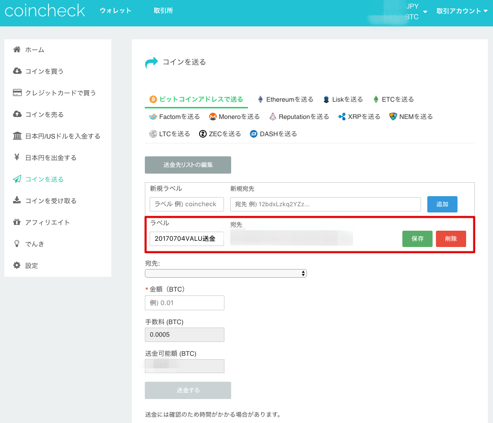
Task: Click the green 保存 button
Action: (x=417, y=239)
